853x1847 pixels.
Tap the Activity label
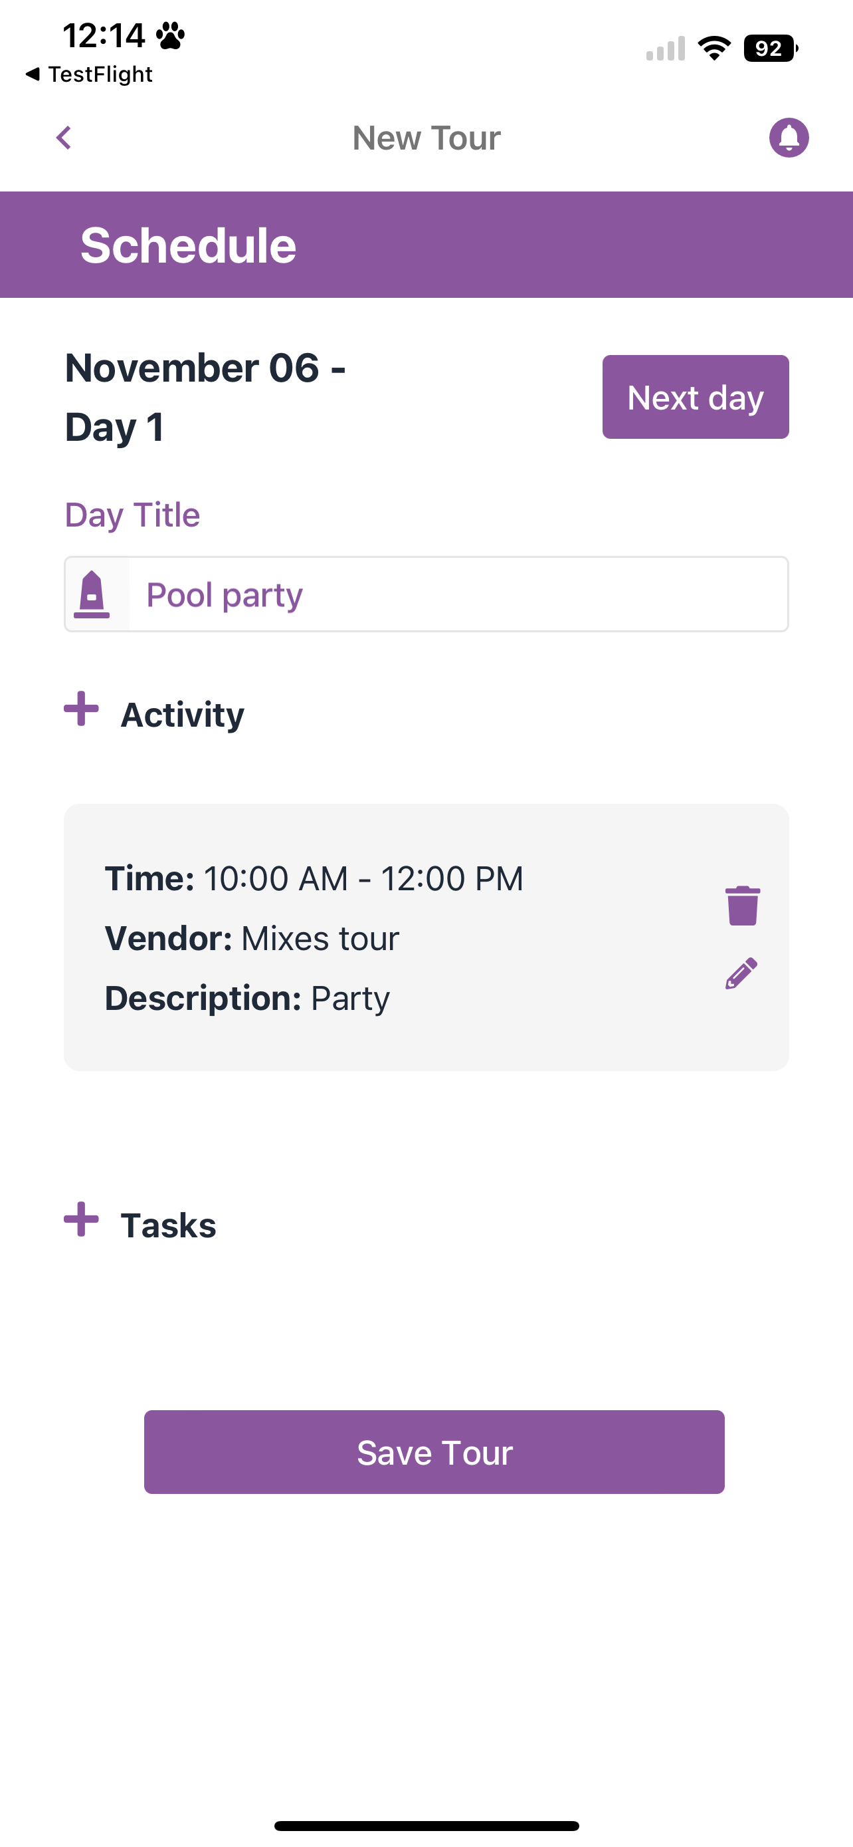coord(183,715)
